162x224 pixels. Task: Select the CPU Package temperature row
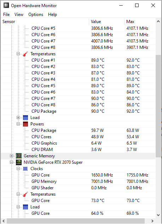pyautogui.click(x=78, y=111)
